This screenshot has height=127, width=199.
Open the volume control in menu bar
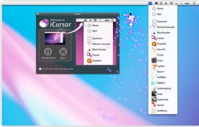(166, 3)
